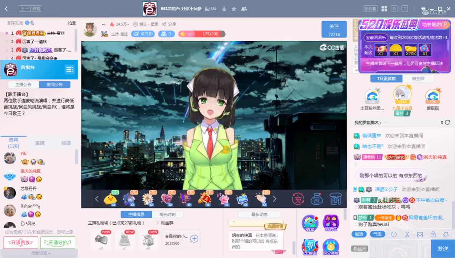455x258 pixels.
Task: Click the 175/200 star progress bar
Action: pos(202,34)
